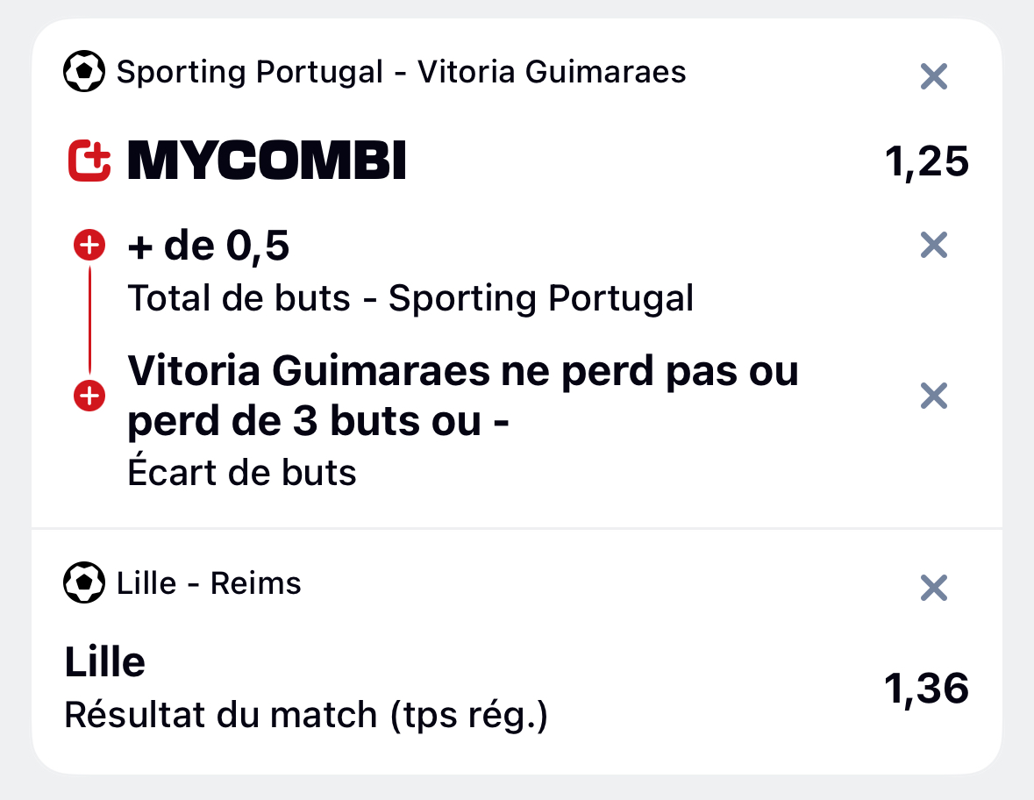
Task: Click the red plus circle next to '+ de 0,5'
Action: [89, 246]
